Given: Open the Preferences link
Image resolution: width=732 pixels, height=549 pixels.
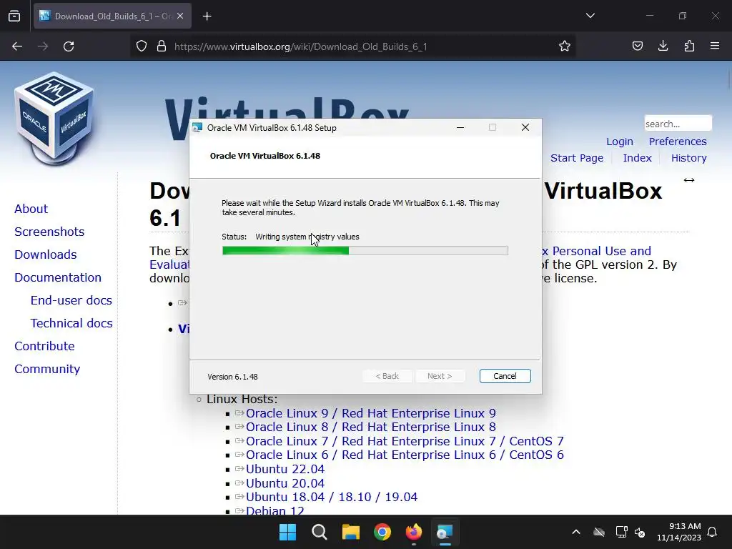Looking at the screenshot, I should click(678, 142).
